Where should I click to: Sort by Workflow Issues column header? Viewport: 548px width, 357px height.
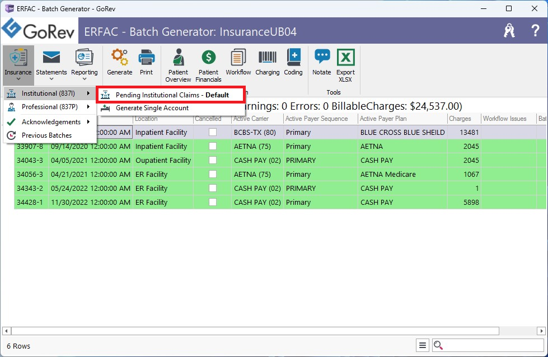[509, 119]
